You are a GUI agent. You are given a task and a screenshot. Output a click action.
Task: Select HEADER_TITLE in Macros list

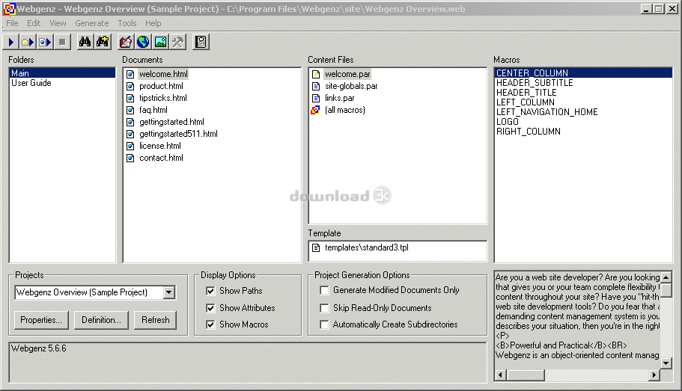526,93
